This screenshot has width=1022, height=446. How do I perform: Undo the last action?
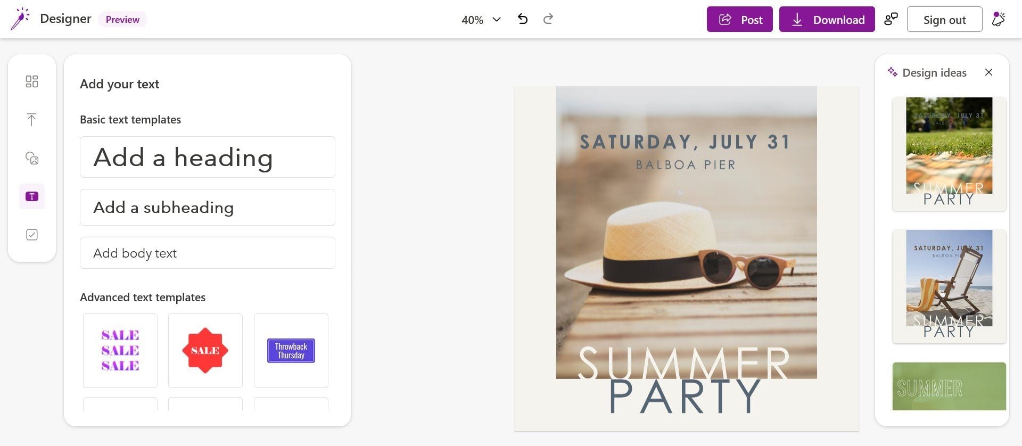click(x=523, y=20)
